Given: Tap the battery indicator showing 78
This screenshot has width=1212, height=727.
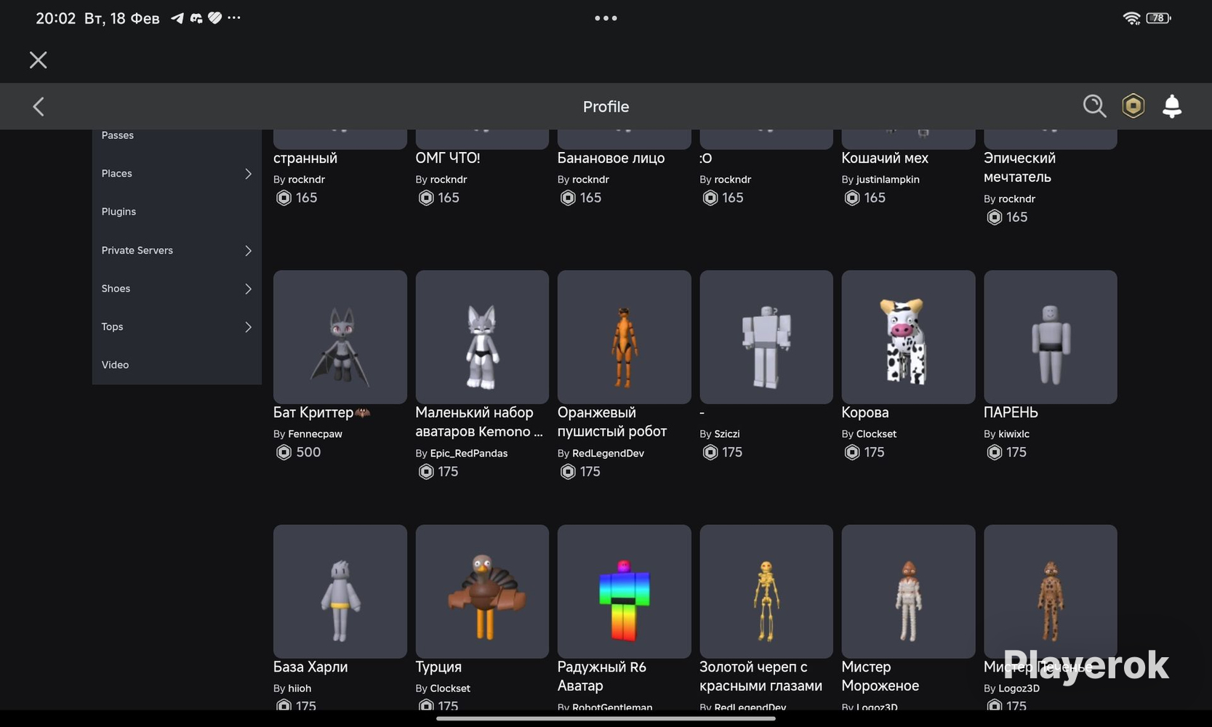Looking at the screenshot, I should (x=1158, y=18).
